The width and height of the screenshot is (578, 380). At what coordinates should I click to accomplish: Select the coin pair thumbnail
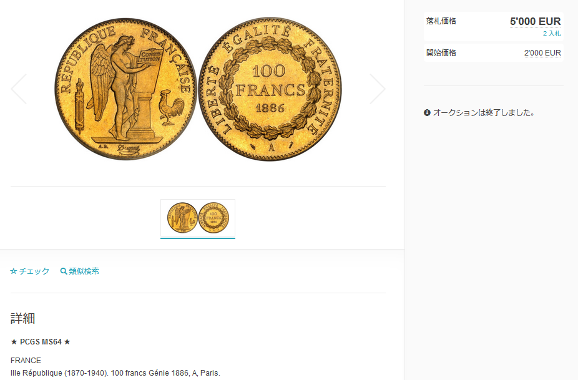(x=198, y=218)
